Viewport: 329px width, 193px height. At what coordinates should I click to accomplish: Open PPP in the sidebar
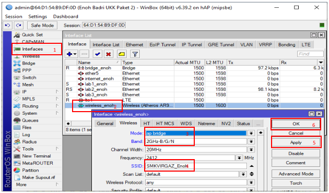[x=27, y=70]
